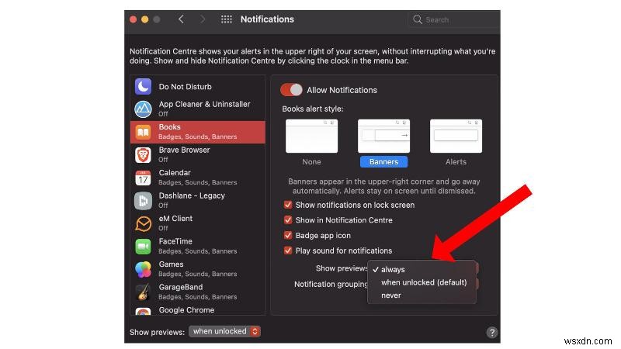The width and height of the screenshot is (621, 349).
Task: Click the Google Chrome icon
Action: [x=143, y=312]
